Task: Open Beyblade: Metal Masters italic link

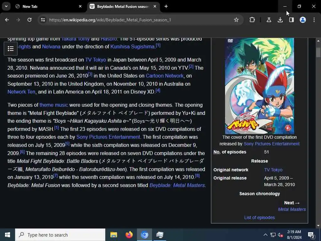Action: click(x=177, y=185)
